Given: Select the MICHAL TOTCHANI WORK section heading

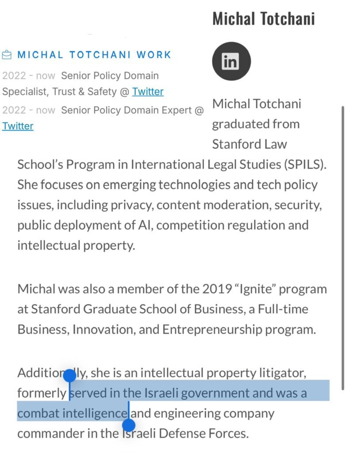Looking at the screenshot, I should click(94, 54).
